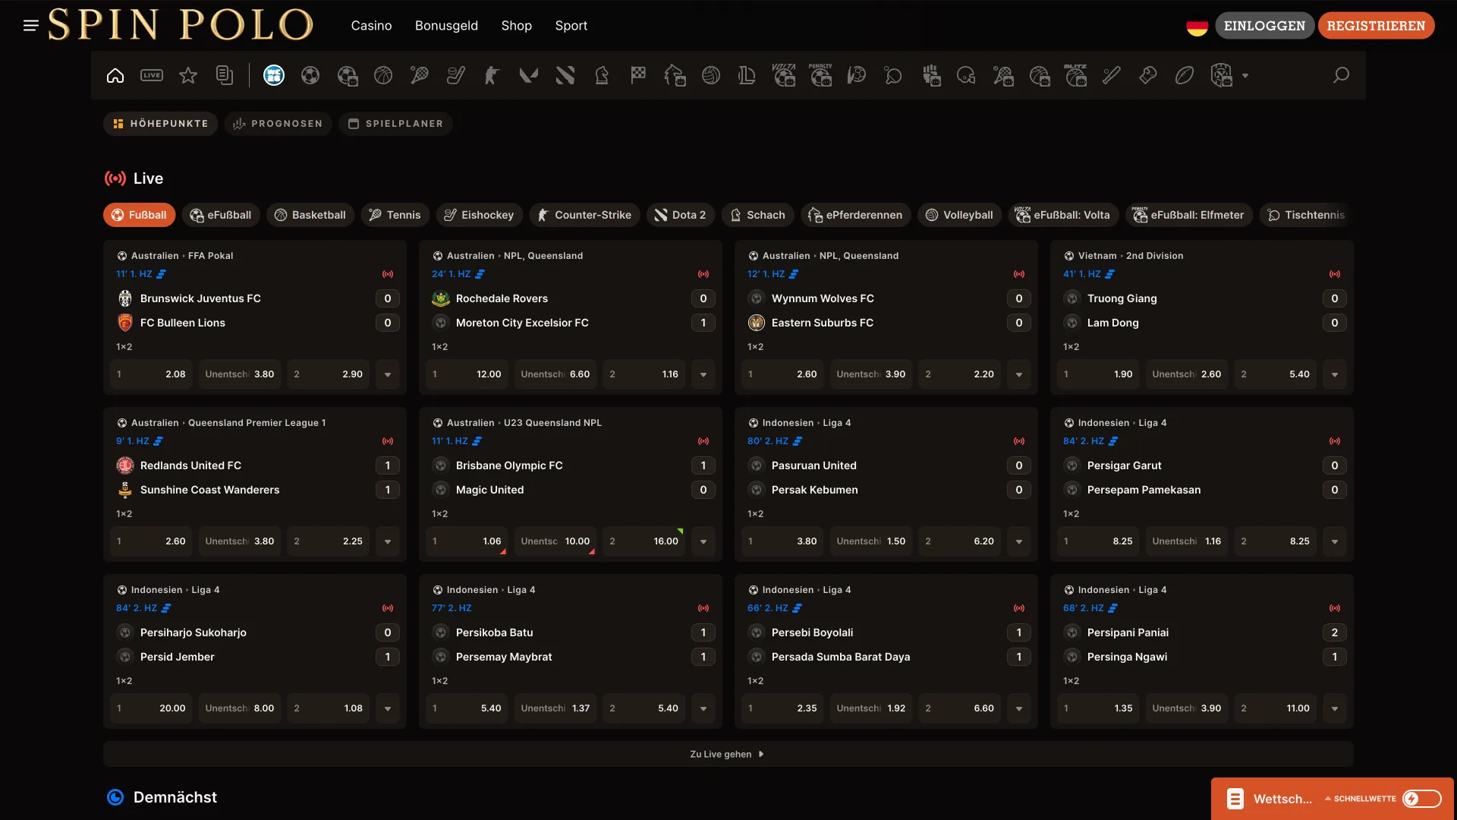Filter live events by ePferderennen chip
The image size is (1457, 820).
(x=855, y=215)
